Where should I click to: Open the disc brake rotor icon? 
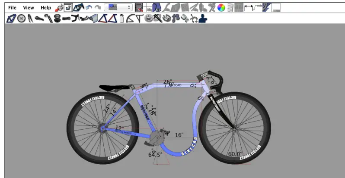167,19
